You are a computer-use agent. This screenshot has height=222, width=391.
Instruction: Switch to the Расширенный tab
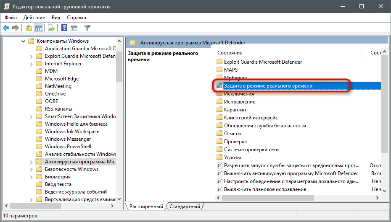click(146, 207)
